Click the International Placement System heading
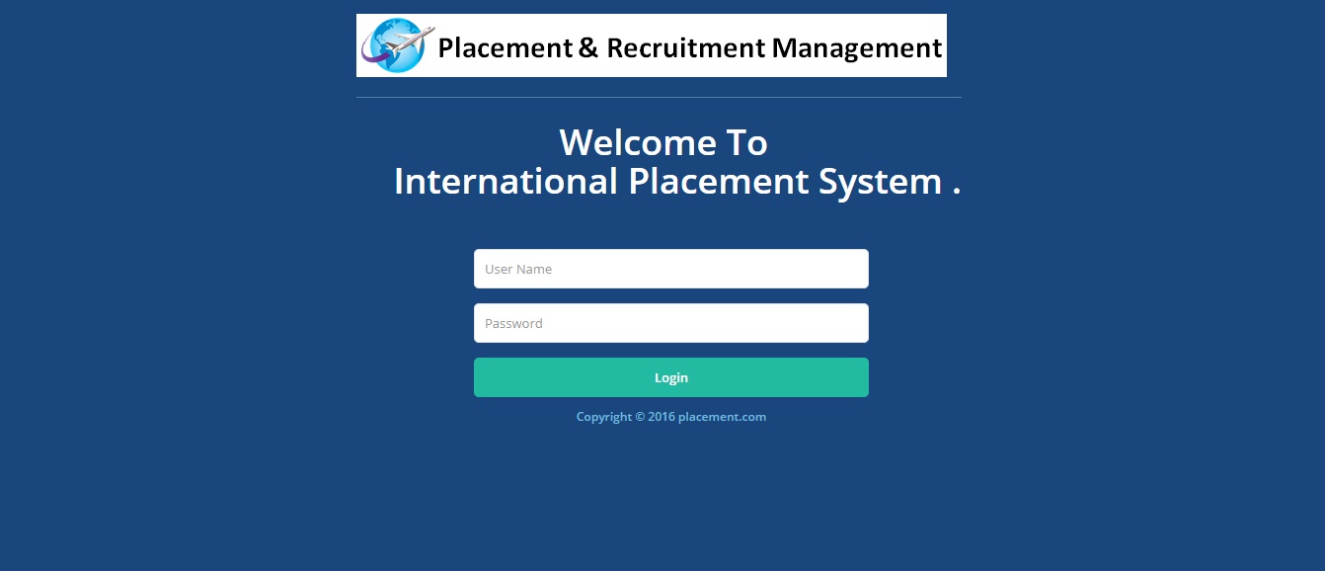The height and width of the screenshot is (571, 1325). 677,182
